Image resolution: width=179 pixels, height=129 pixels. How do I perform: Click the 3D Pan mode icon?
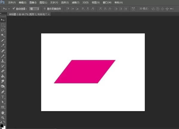163,9
